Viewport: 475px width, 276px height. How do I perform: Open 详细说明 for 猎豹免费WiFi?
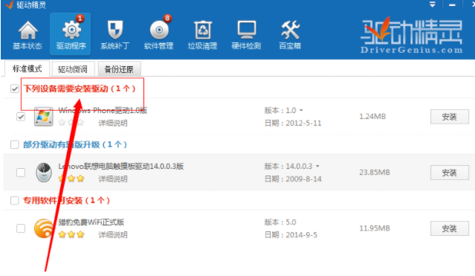point(113,234)
